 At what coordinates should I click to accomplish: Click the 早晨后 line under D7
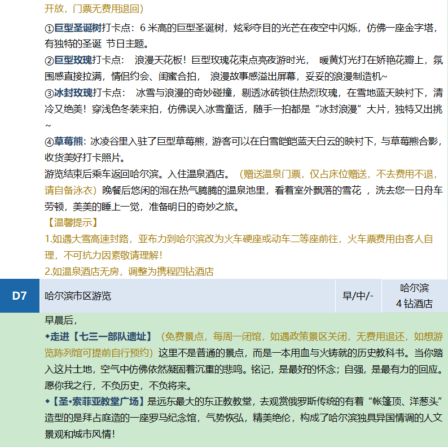[x=60, y=321]
